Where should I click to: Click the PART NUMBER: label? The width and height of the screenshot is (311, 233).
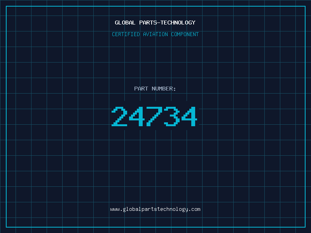point(155,89)
